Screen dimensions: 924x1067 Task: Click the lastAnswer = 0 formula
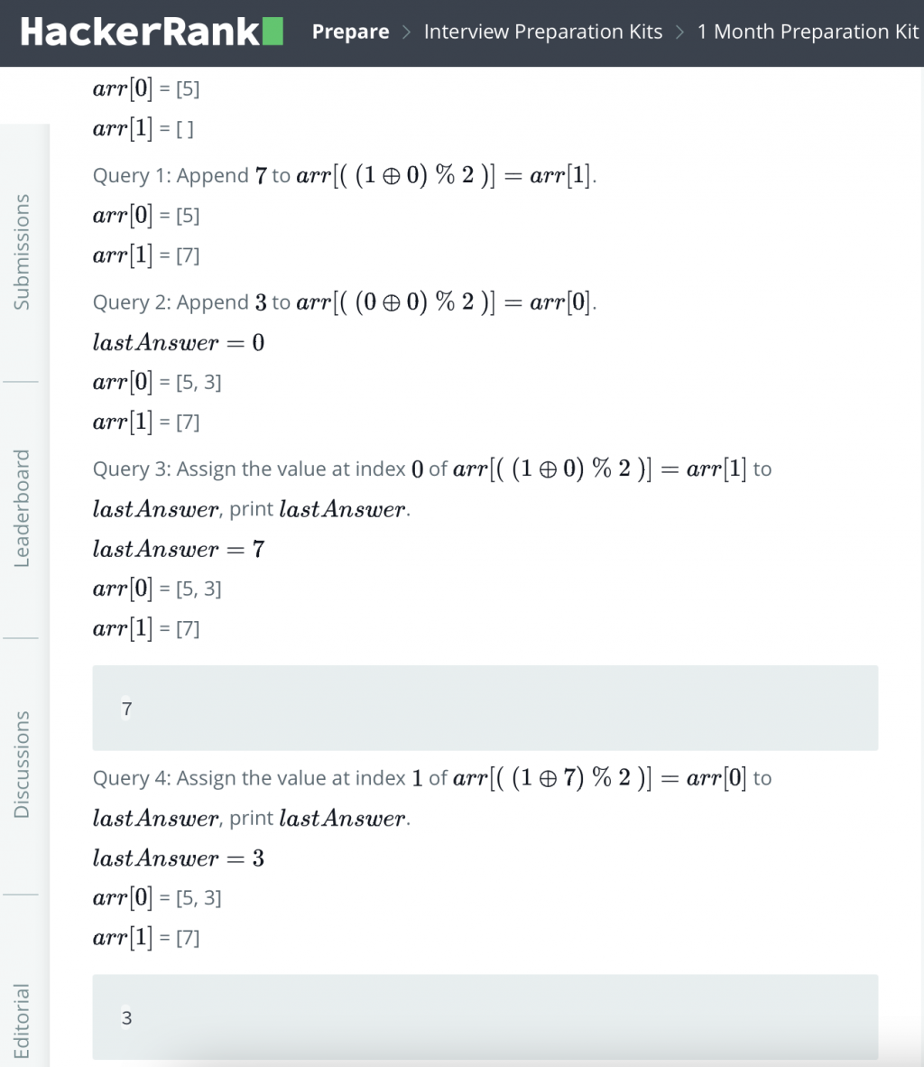(179, 342)
